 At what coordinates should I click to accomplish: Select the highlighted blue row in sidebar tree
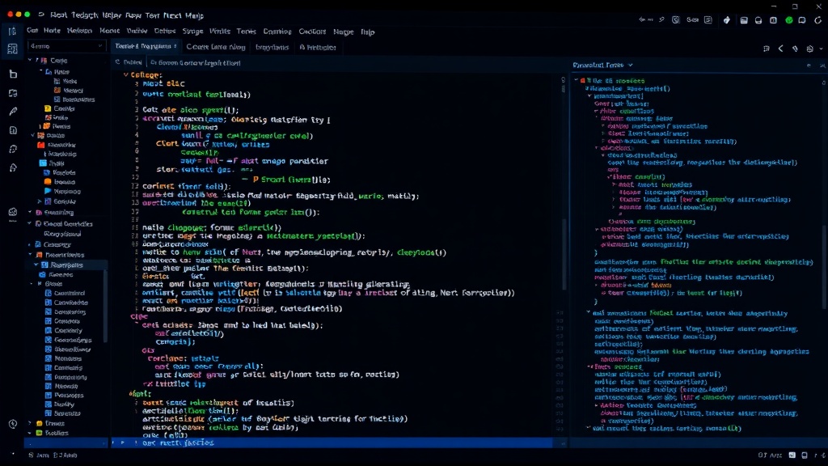coord(66,265)
